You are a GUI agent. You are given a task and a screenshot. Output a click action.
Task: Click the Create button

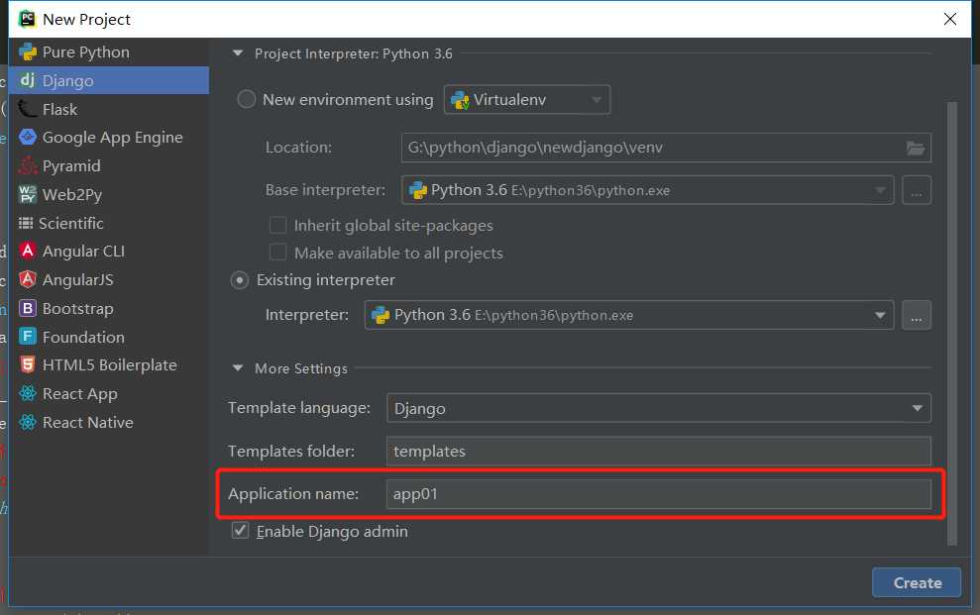point(917,582)
